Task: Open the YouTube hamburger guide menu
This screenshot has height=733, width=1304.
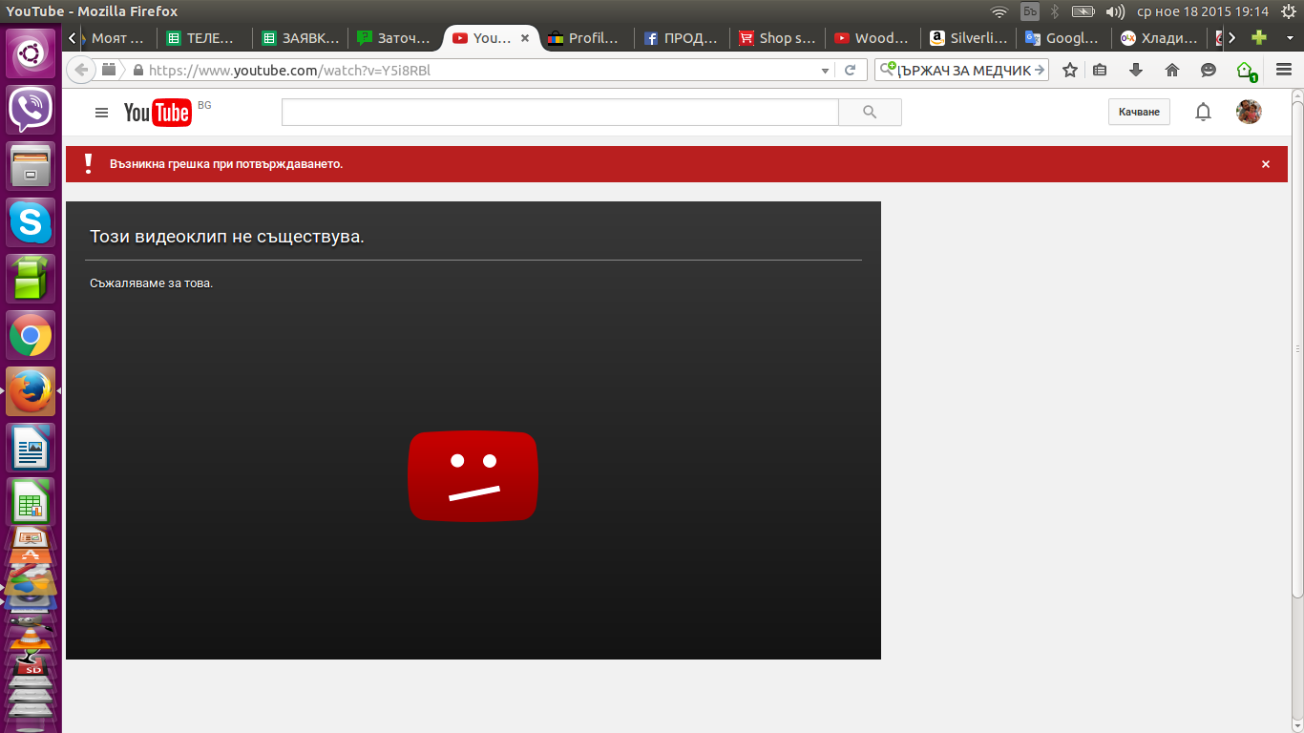Action: point(102,113)
